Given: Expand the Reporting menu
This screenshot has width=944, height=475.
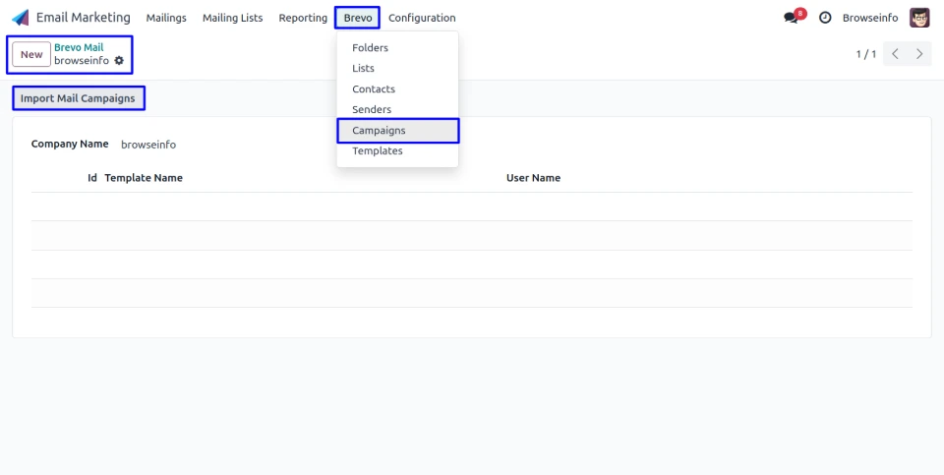Looking at the screenshot, I should click(x=303, y=18).
